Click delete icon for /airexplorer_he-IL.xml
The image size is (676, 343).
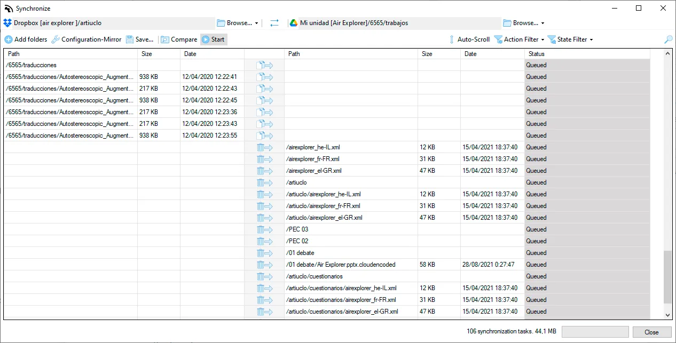click(264, 147)
